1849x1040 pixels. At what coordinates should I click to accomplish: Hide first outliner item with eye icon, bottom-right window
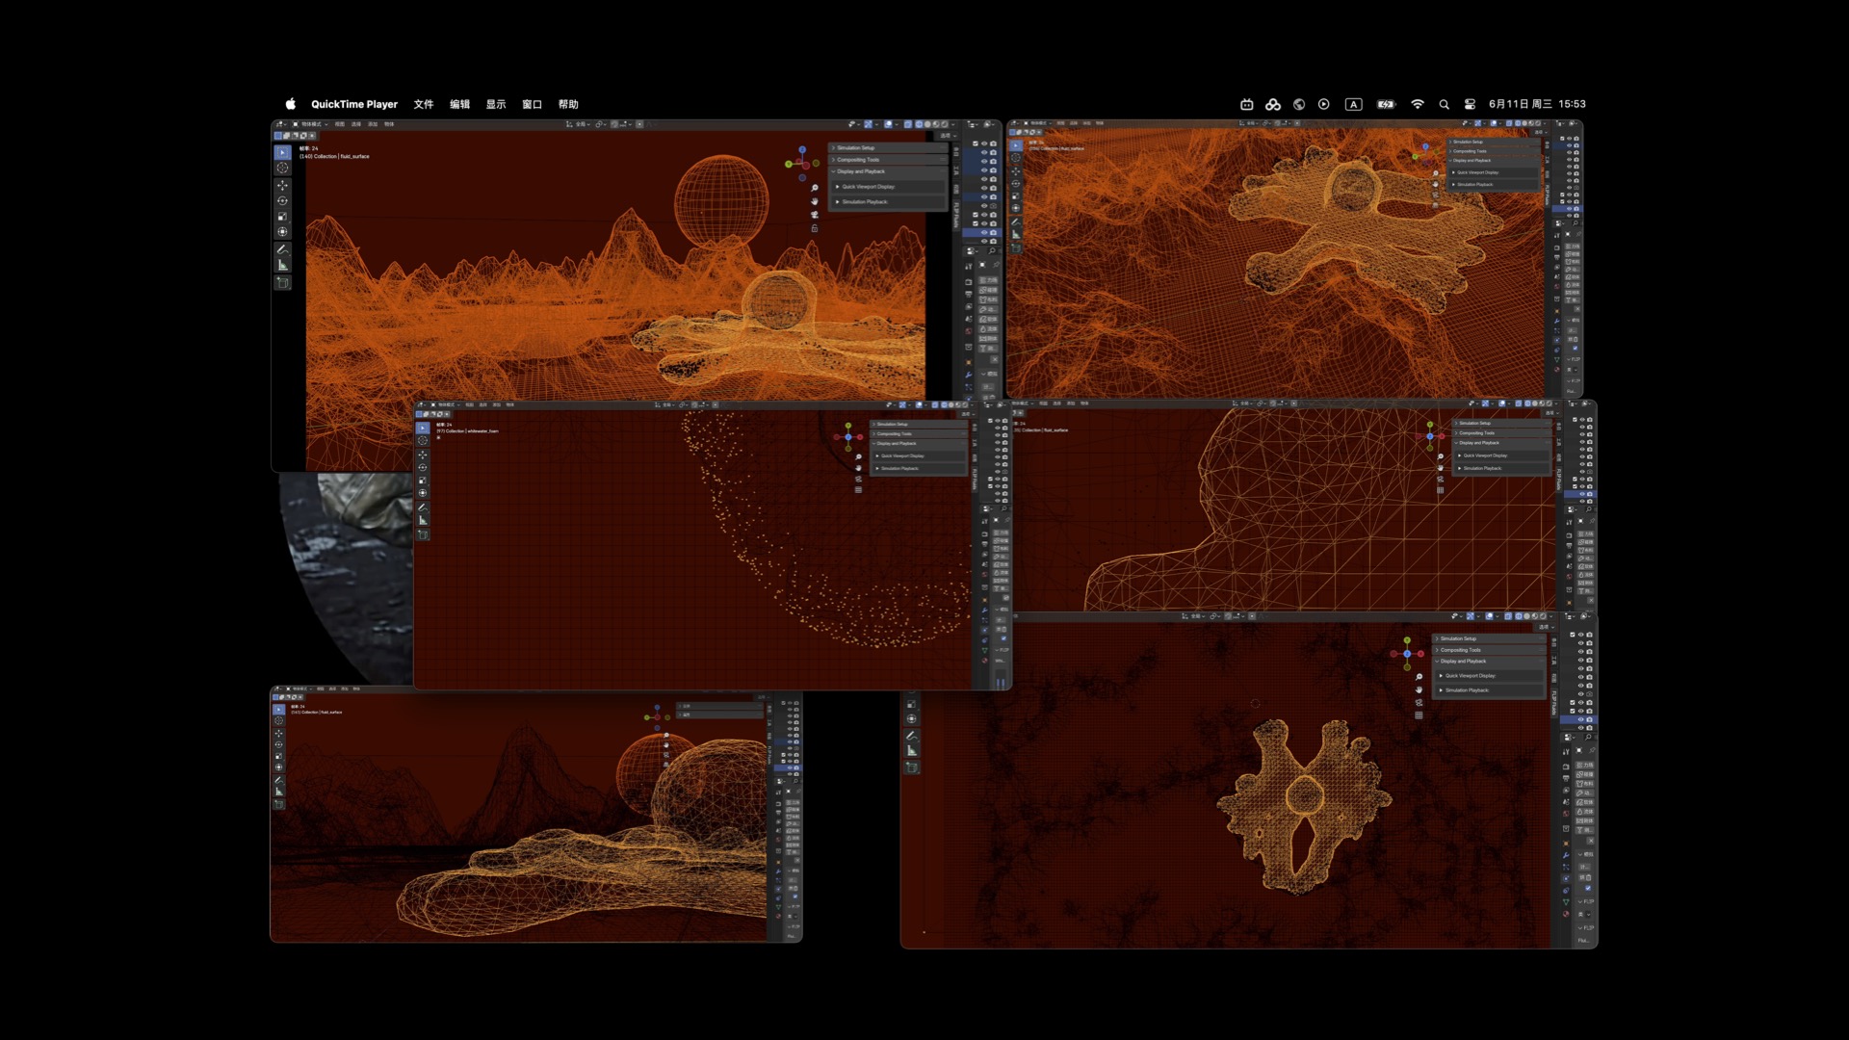tap(1580, 635)
